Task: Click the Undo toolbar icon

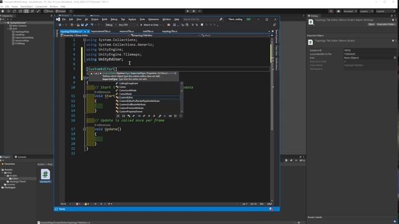Action: pyautogui.click(x=92, y=25)
